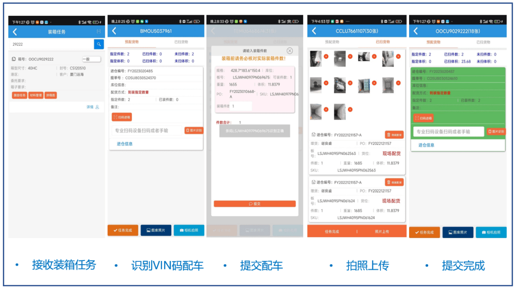This screenshot has width=515, height=290.
Task: Tap scan icon in 装箱任务 header
Action: coord(99,31)
